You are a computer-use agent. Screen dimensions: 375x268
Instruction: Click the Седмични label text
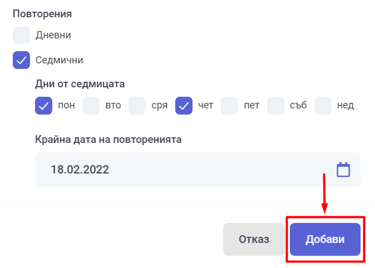[60, 60]
